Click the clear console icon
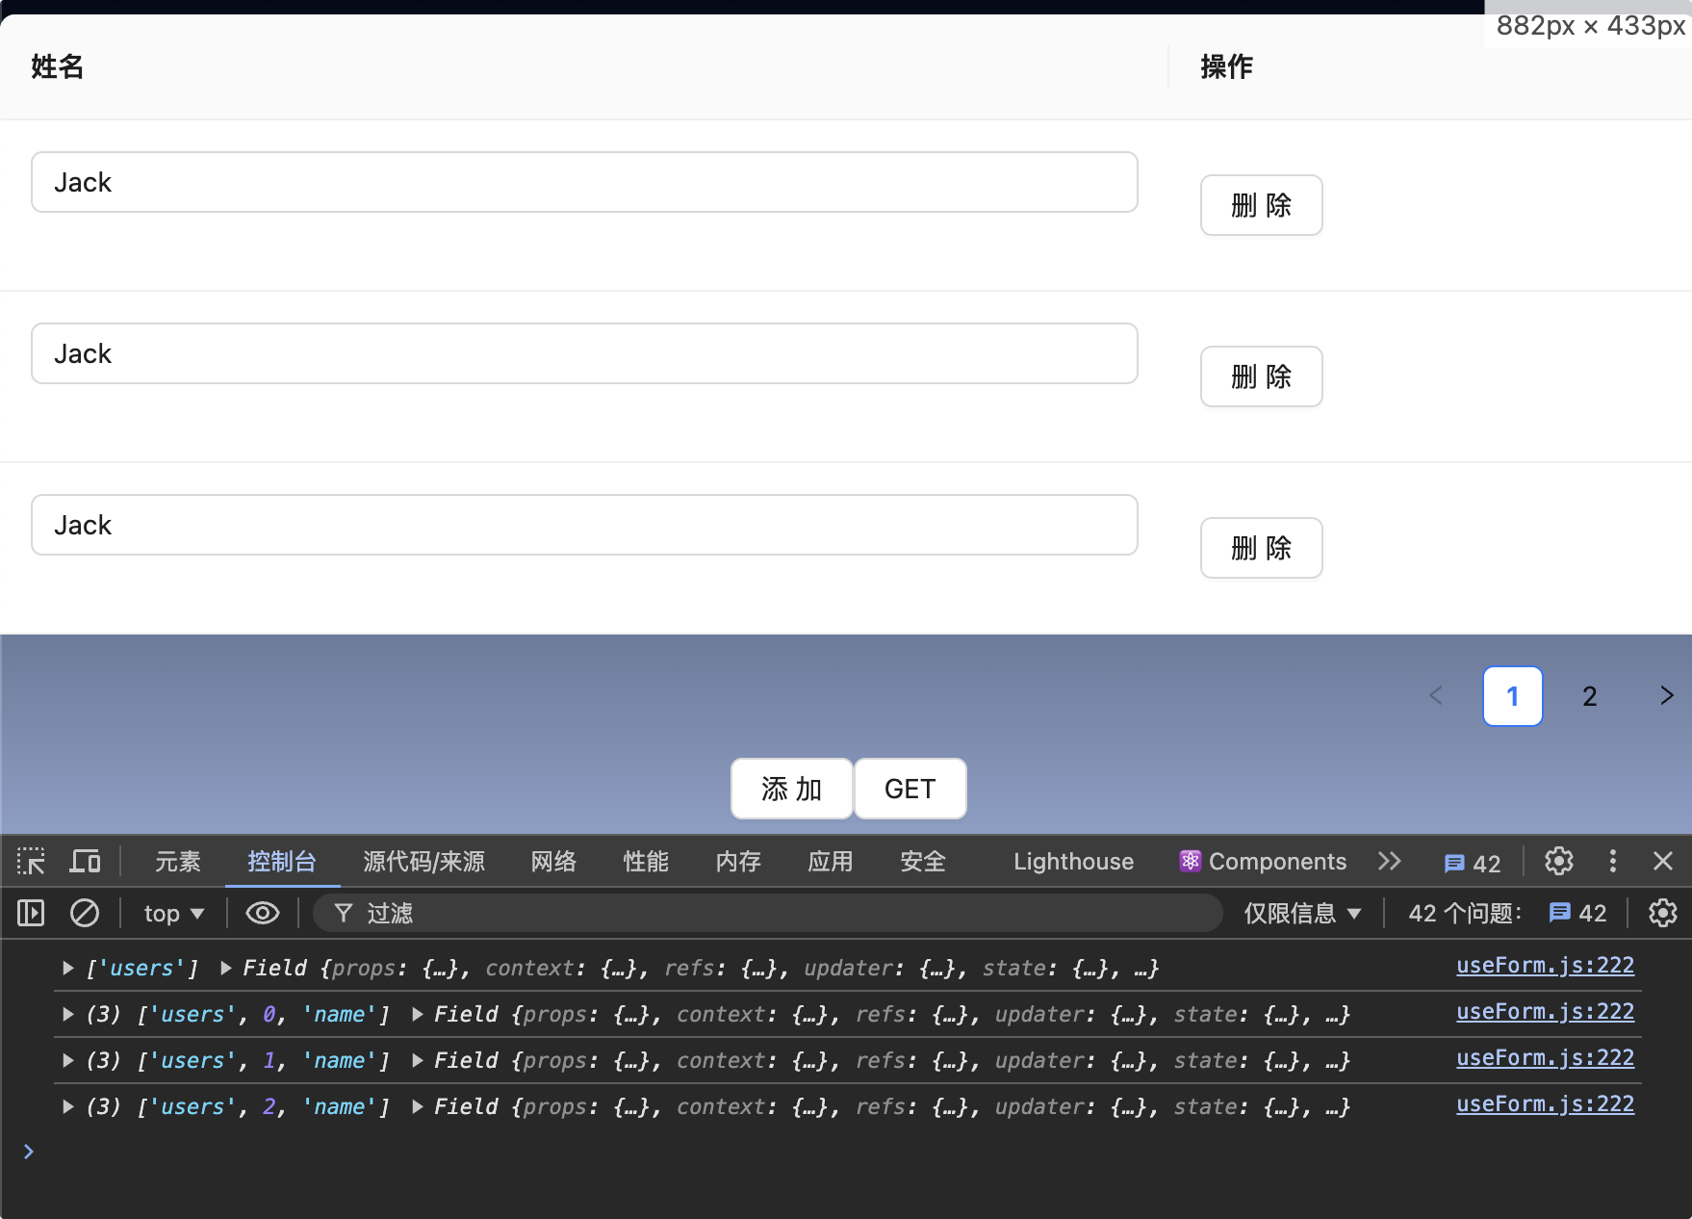 coord(85,913)
